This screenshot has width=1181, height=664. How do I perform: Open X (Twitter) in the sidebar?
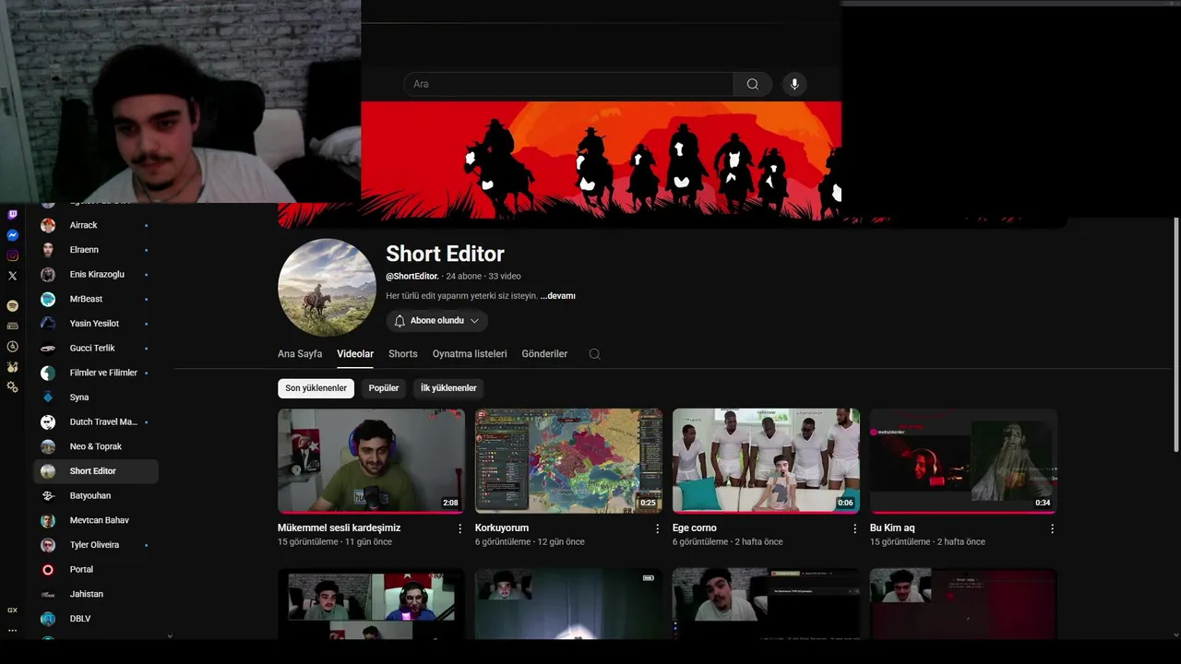(12, 276)
